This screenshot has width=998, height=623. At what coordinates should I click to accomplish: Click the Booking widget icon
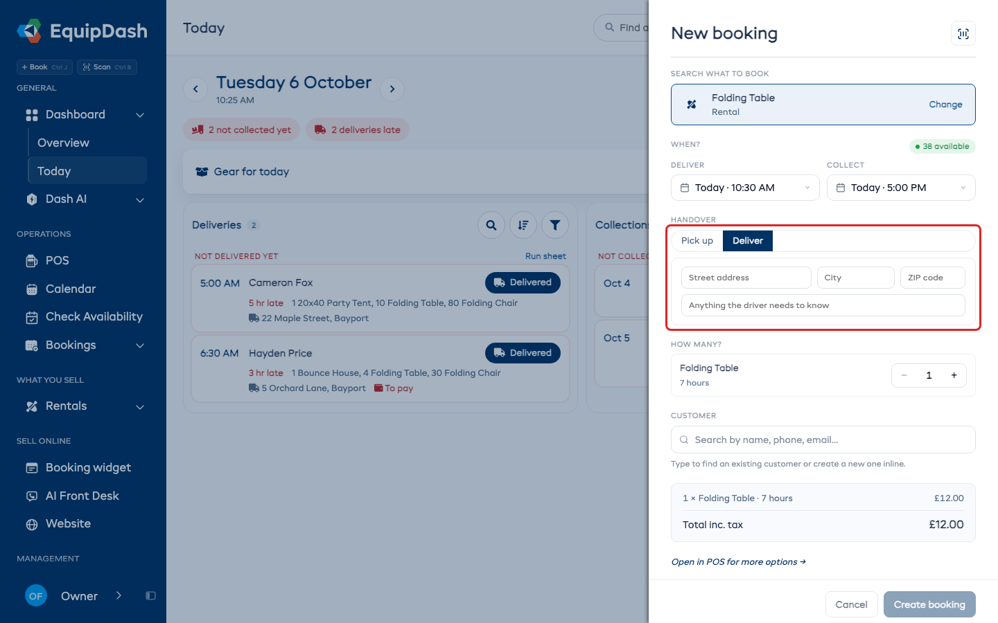(x=32, y=468)
